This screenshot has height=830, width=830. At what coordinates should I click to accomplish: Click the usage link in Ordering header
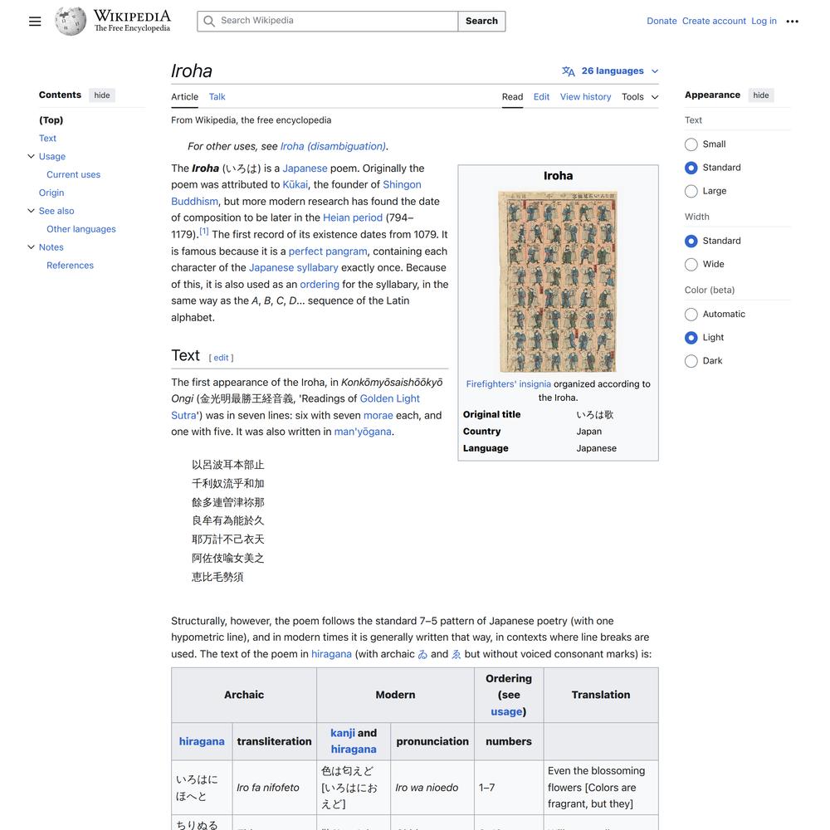506,712
